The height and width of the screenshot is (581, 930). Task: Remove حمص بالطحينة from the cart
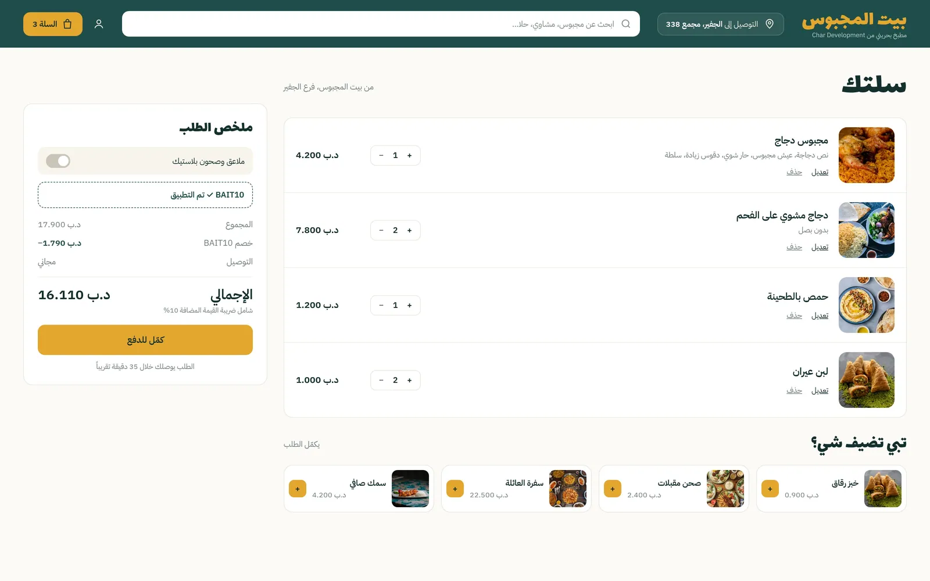[794, 315]
